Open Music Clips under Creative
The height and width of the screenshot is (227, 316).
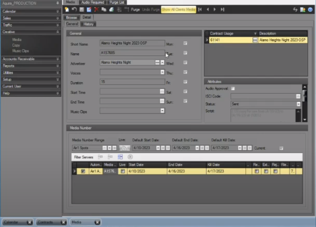(20, 51)
